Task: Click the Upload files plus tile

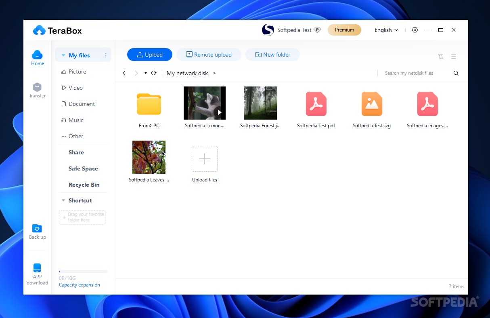Action: pos(205,159)
